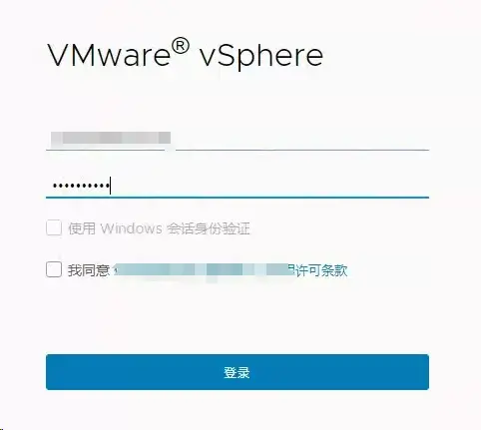481x430 pixels.
Task: Click the blurred portion of license link
Action: (203, 270)
